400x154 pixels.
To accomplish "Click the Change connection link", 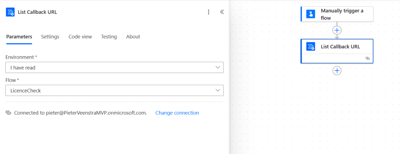I will [177, 113].
